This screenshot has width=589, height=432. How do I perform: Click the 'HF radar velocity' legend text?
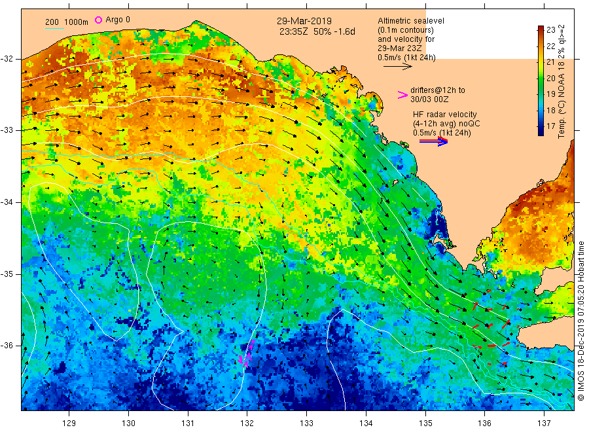click(445, 114)
